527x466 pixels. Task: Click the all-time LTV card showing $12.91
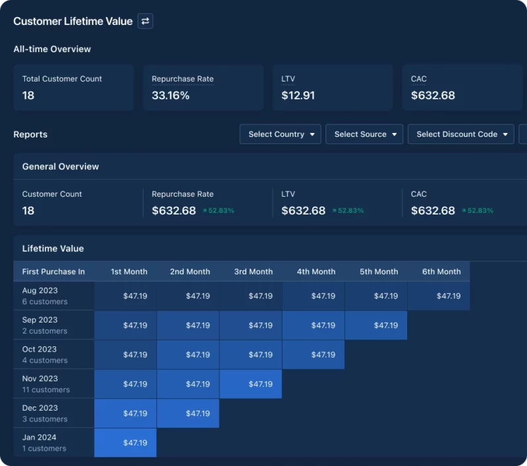tap(333, 88)
